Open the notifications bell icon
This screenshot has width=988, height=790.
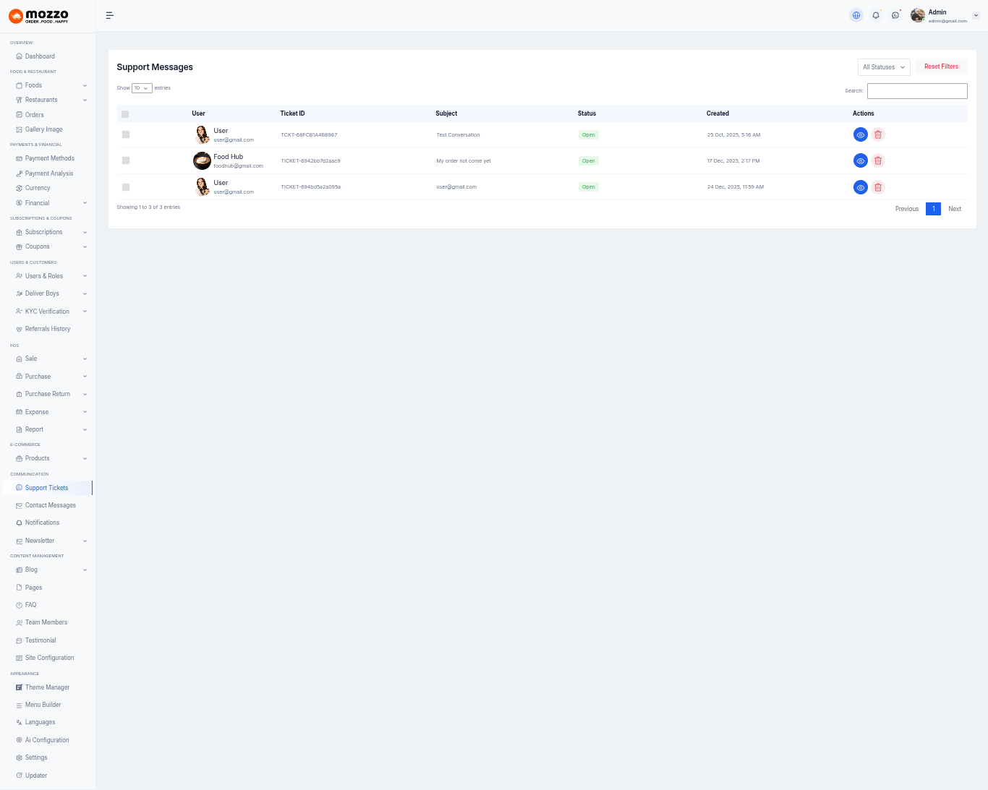pos(876,15)
